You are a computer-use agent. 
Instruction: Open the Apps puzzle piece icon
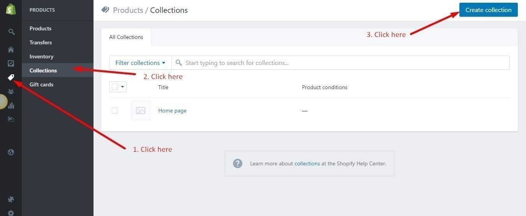click(11, 199)
